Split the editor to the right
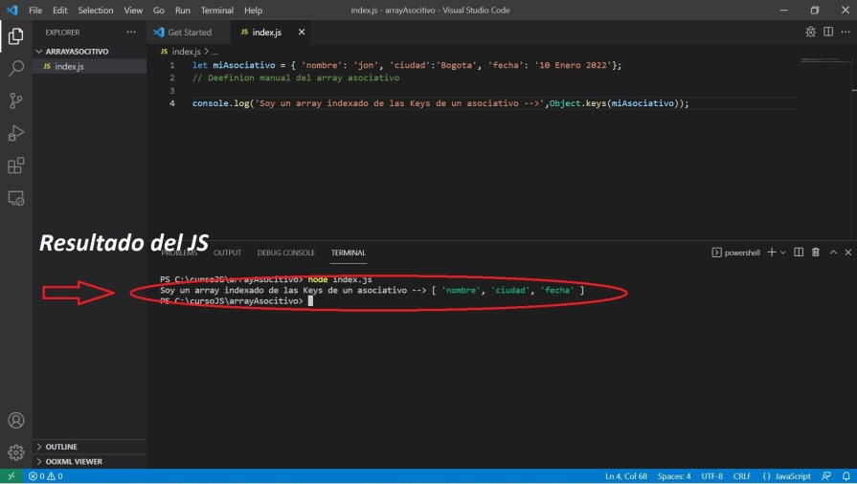Screen dimensions: 857x484 828,33
